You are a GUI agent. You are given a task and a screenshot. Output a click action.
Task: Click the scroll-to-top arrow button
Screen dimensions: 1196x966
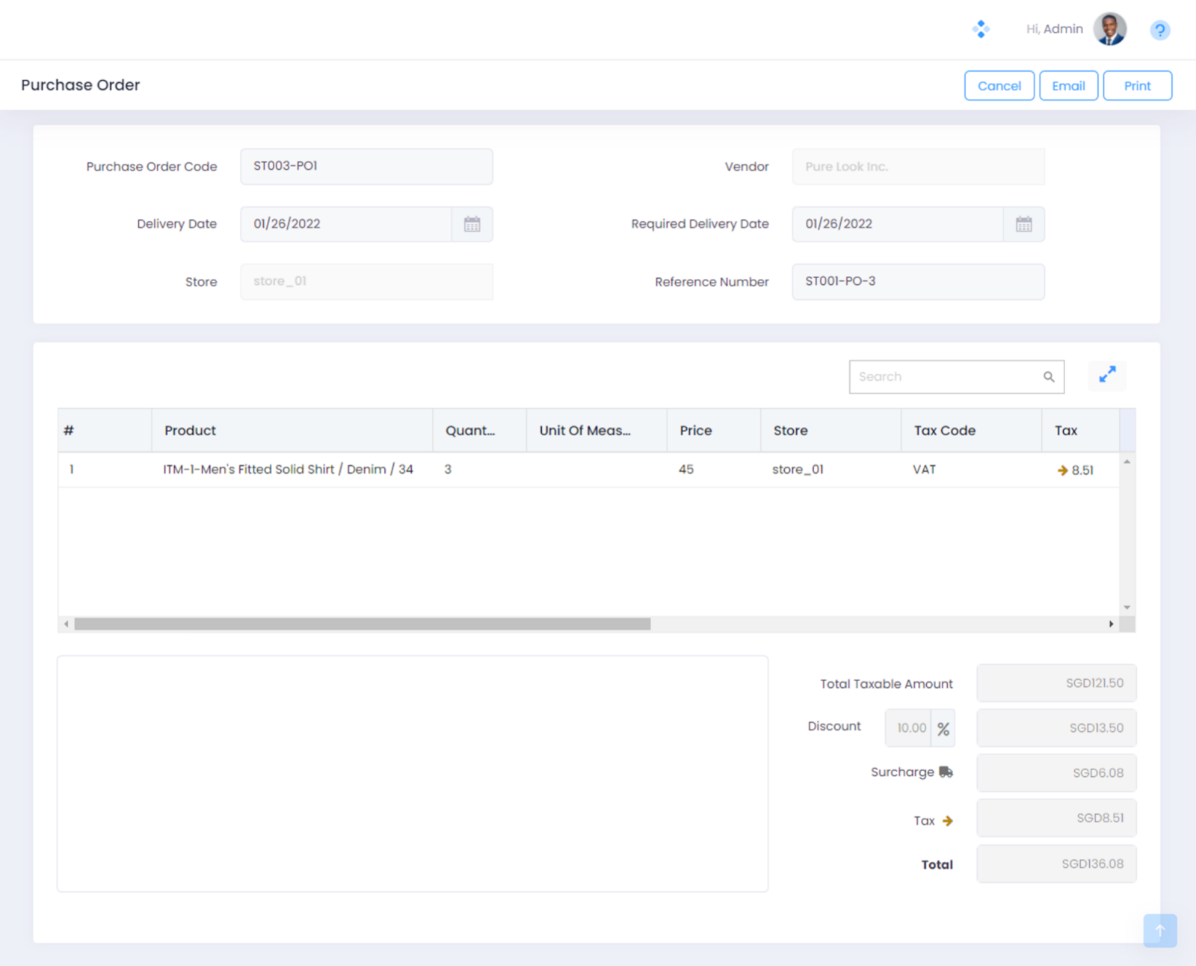pyautogui.click(x=1159, y=930)
